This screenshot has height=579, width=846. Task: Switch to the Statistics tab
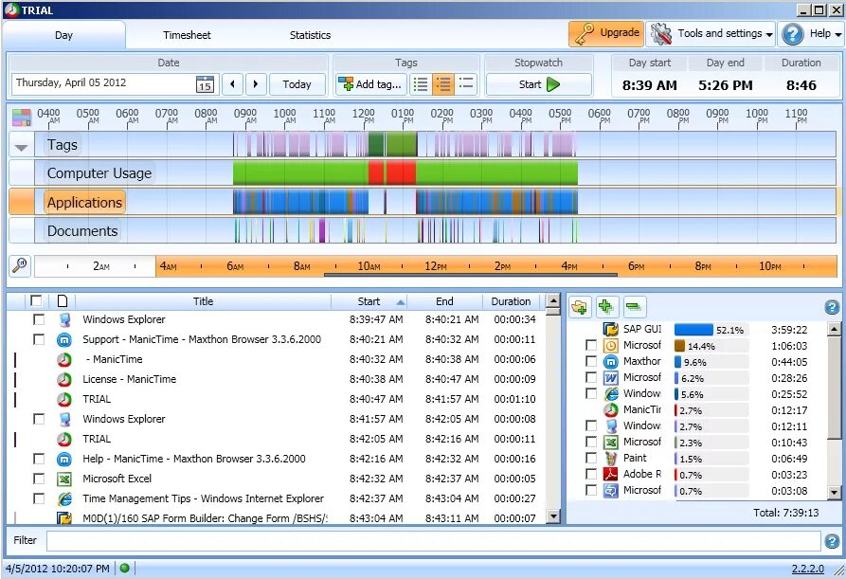point(310,35)
